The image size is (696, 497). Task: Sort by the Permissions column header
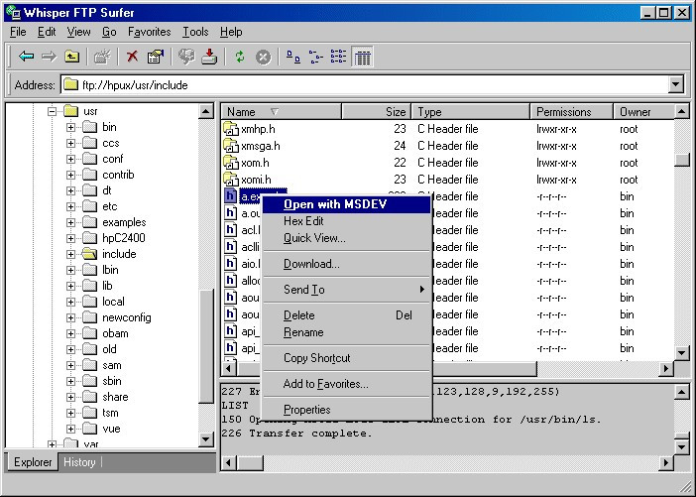572,112
